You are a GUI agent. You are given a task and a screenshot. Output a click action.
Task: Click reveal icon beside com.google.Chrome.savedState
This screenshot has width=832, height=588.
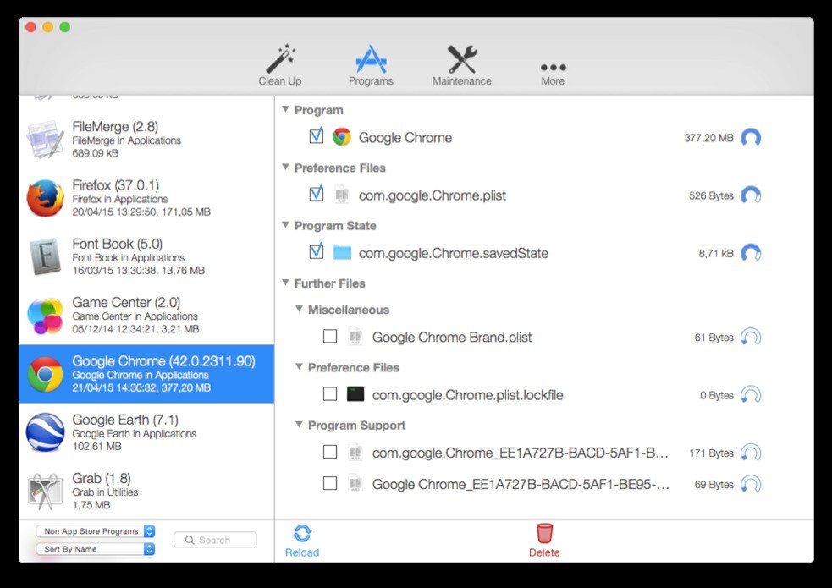pos(751,254)
